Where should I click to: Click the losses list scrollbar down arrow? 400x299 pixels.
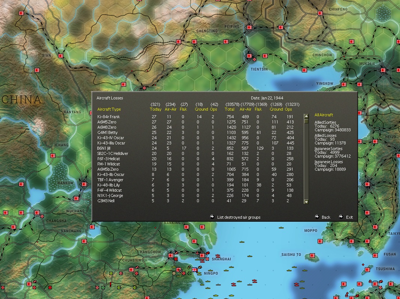coord(306,201)
